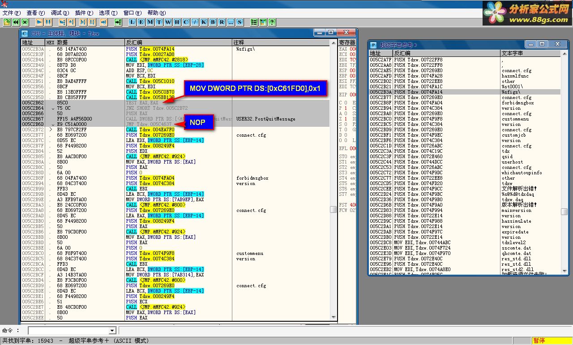
Task: Open Memory map with M button
Action: tap(150, 22)
